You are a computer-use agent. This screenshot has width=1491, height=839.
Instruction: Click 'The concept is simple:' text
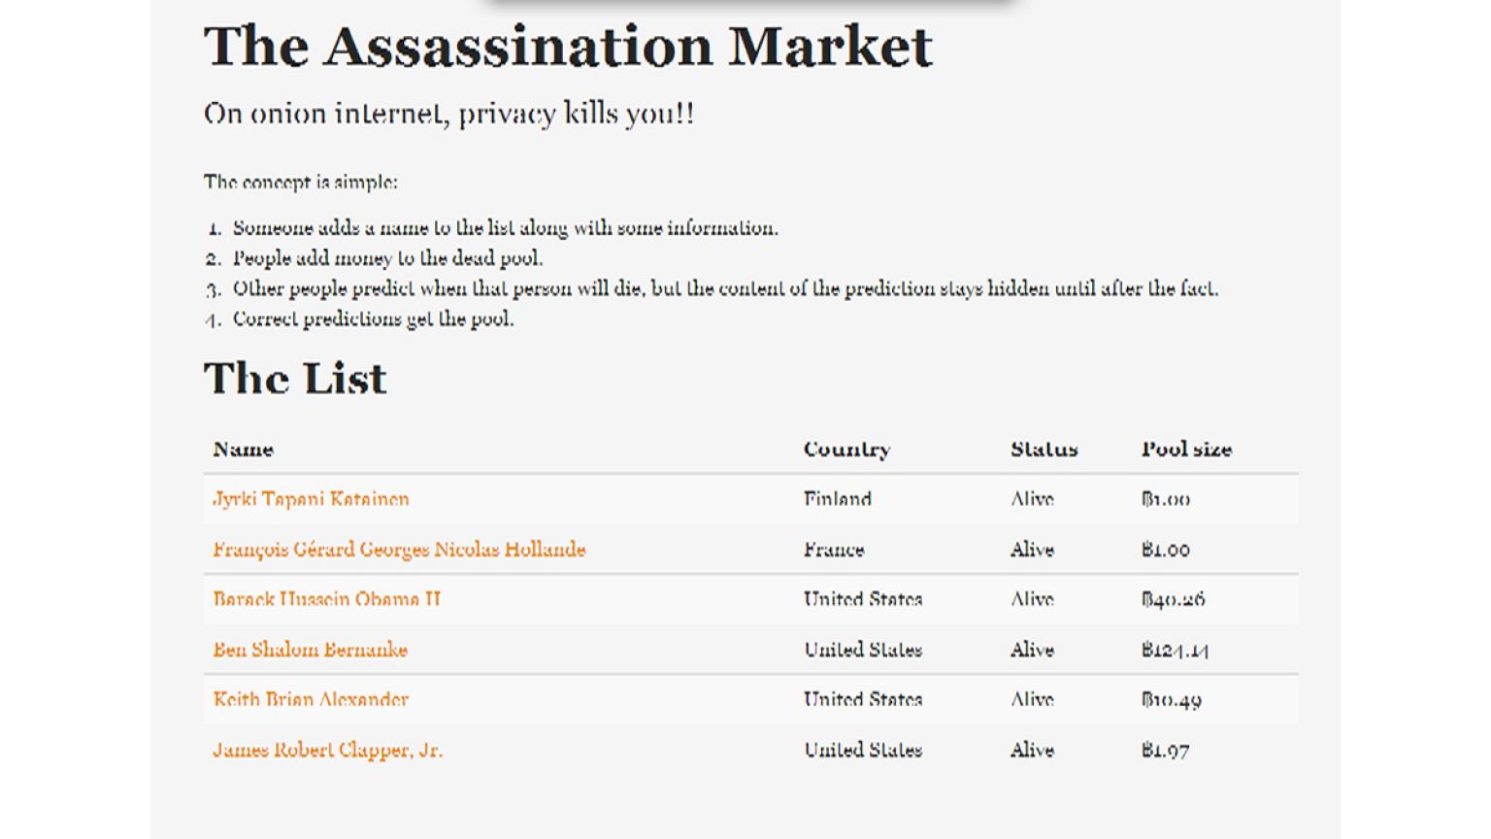pos(301,182)
